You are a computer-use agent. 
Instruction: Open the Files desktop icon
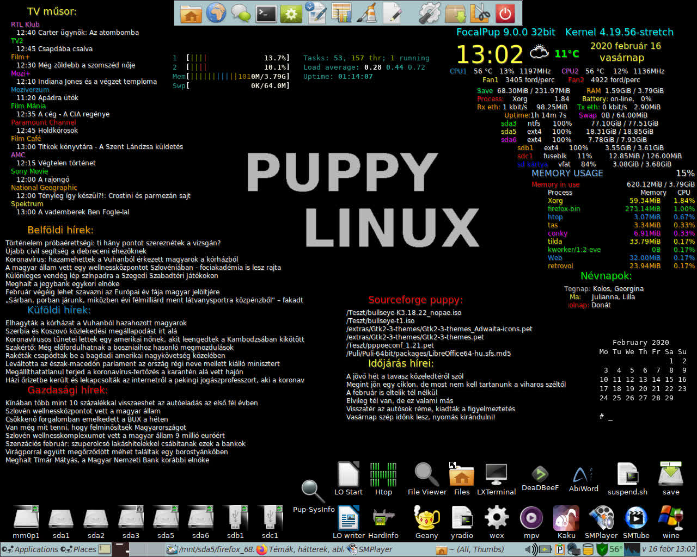462,479
